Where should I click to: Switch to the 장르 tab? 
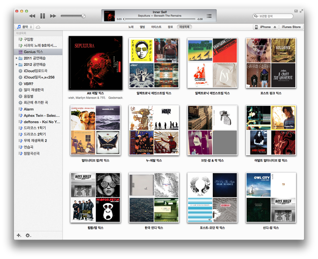pyautogui.click(x=170, y=27)
